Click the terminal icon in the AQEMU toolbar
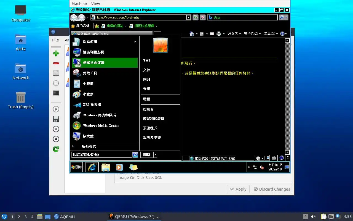This screenshot has height=221, width=353. point(56,93)
